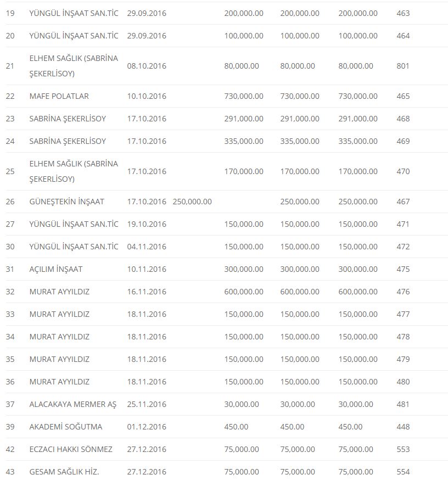Click the date 16.11.2016
This screenshot has height=480, width=448.
coord(146,292)
